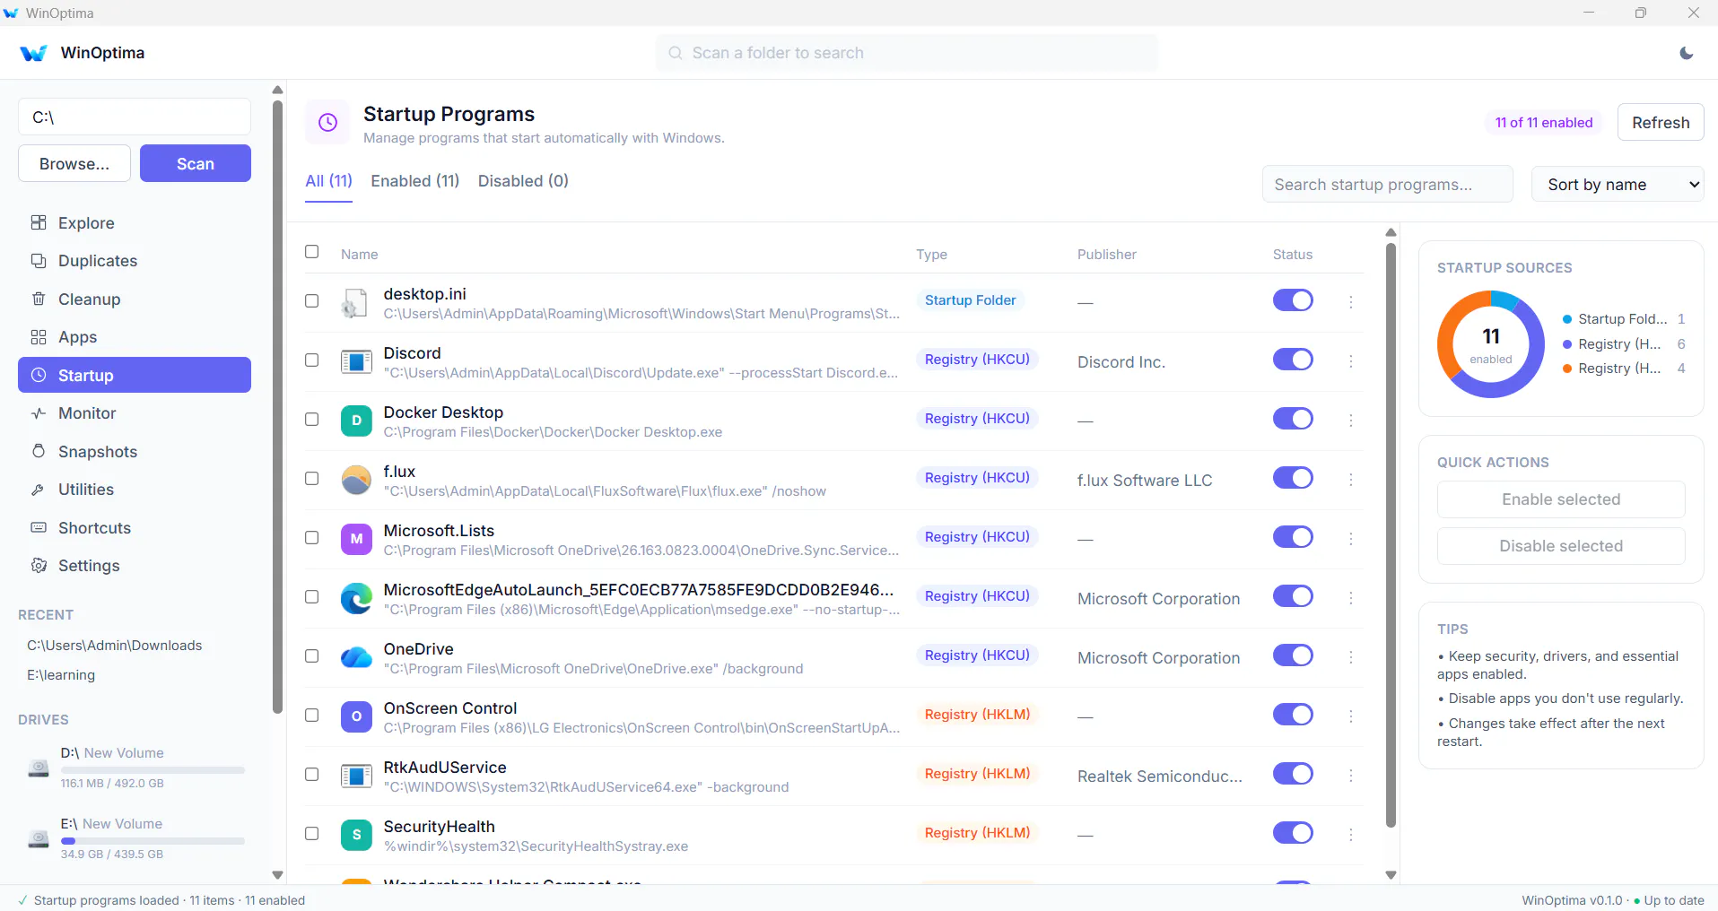The image size is (1718, 911).
Task: Disable Discord startup toggle
Action: [1293, 360]
